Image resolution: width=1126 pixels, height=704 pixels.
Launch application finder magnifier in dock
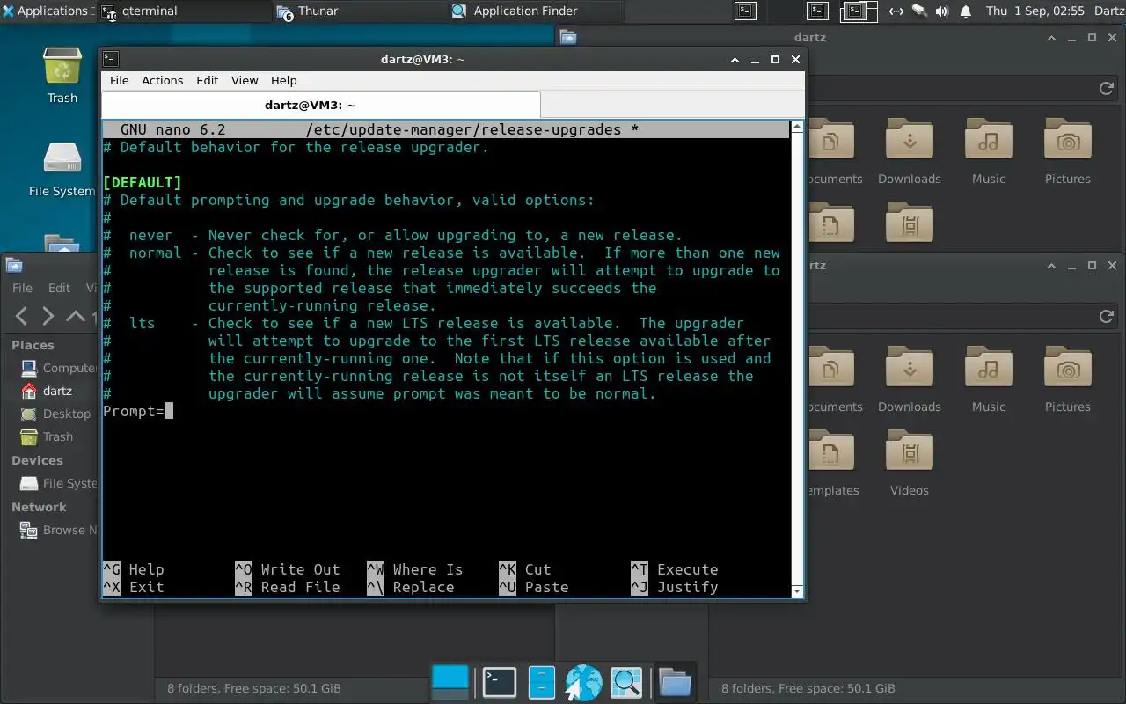coord(627,682)
